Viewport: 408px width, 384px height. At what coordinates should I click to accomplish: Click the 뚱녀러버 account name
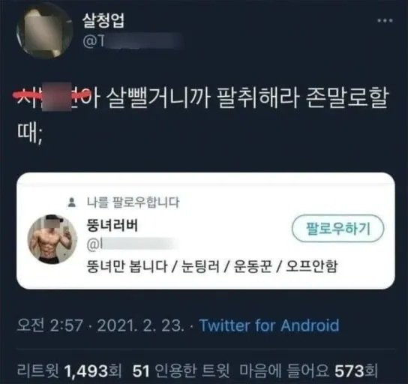click(x=112, y=225)
